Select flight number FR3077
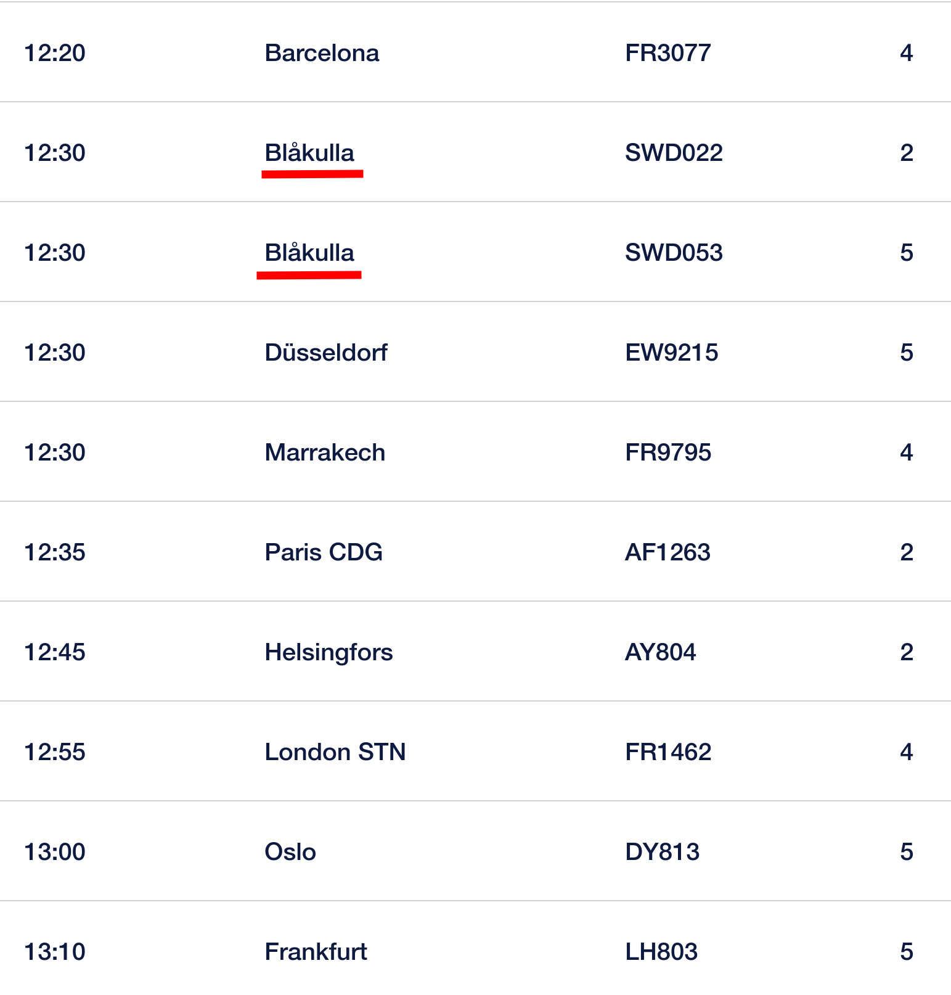 click(667, 53)
